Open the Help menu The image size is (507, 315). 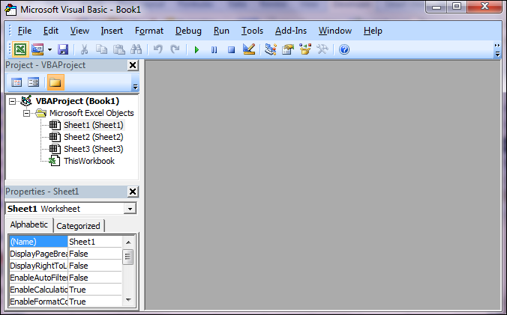pyautogui.click(x=373, y=31)
